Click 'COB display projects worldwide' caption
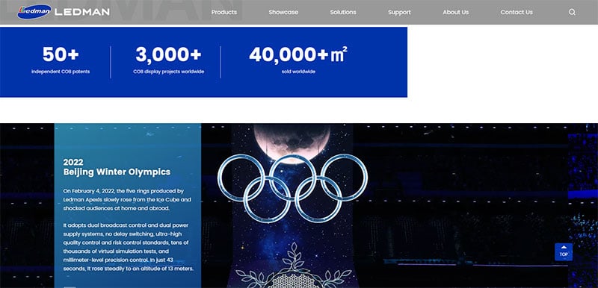Screen dimensions: 598x288 [x=169, y=72]
